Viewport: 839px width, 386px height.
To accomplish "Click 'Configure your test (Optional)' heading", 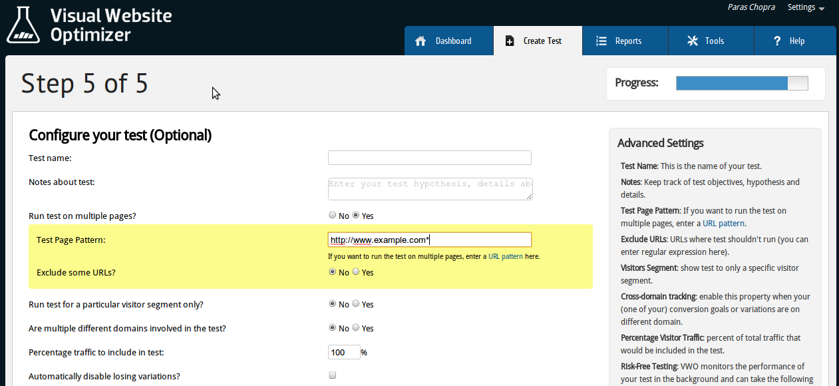I will pos(120,135).
